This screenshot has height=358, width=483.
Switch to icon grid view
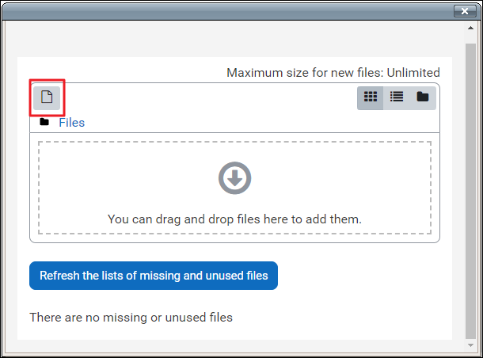tap(370, 97)
